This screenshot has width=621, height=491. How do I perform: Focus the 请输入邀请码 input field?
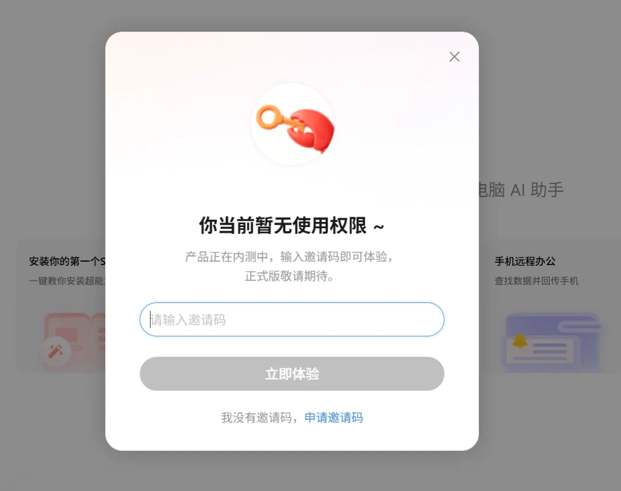pyautogui.click(x=292, y=320)
